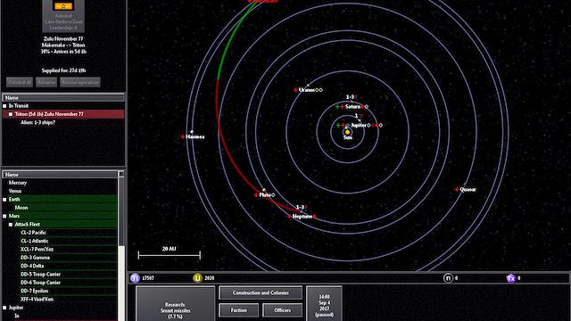Click the Titanium value 17507

click(x=148, y=278)
